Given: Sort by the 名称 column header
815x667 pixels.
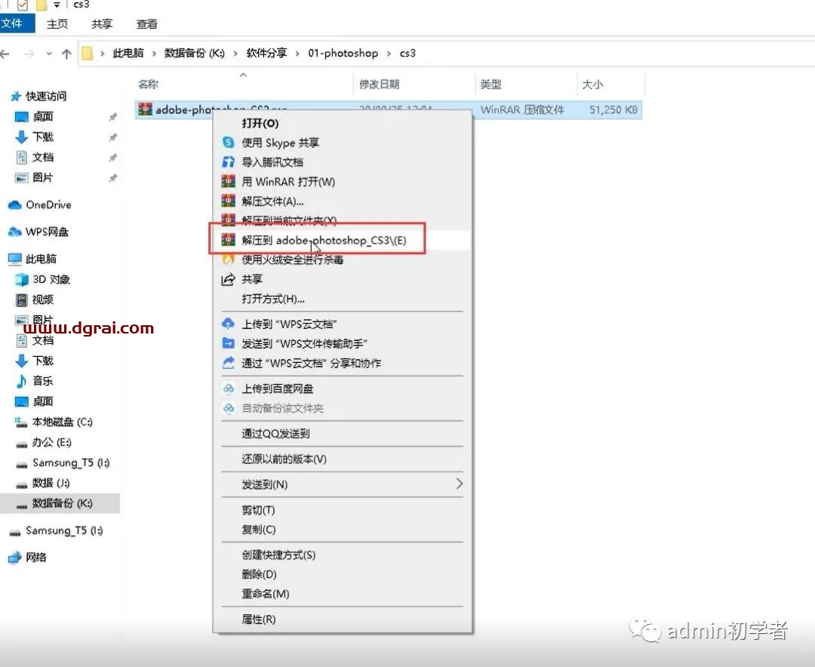Looking at the screenshot, I should click(148, 85).
